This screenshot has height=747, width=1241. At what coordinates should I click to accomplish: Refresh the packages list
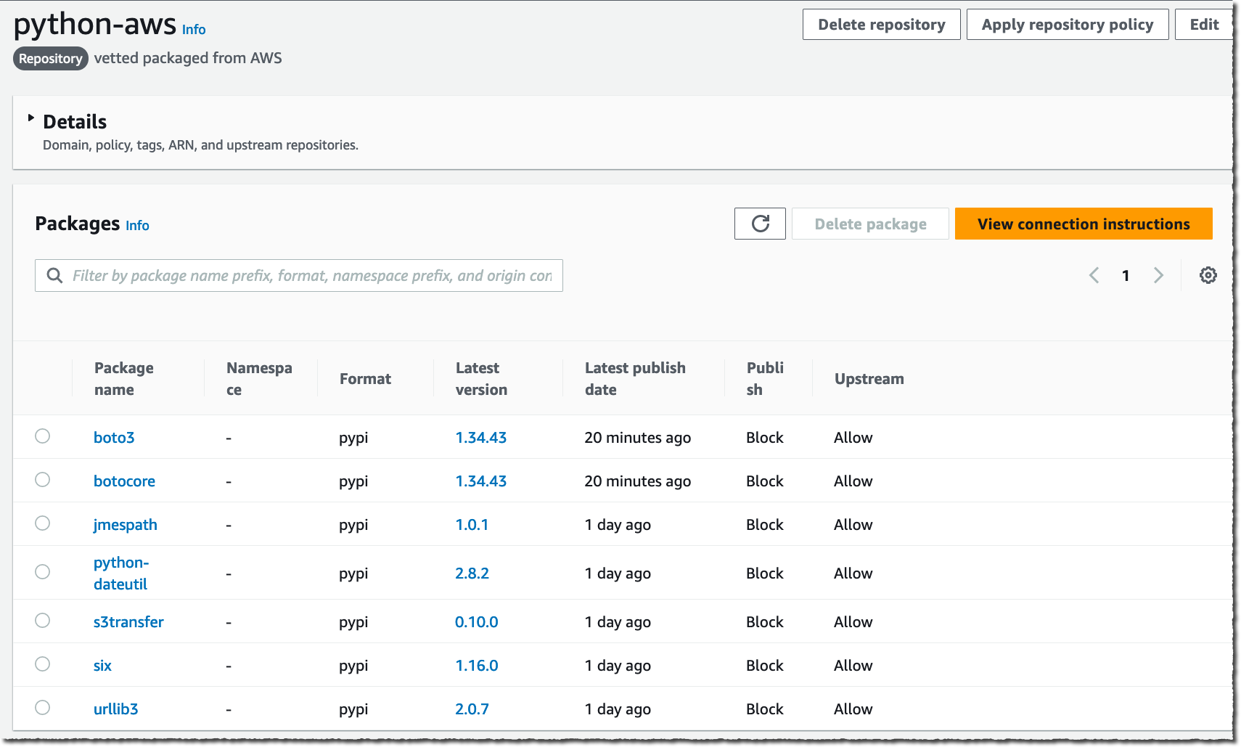pyautogui.click(x=760, y=224)
